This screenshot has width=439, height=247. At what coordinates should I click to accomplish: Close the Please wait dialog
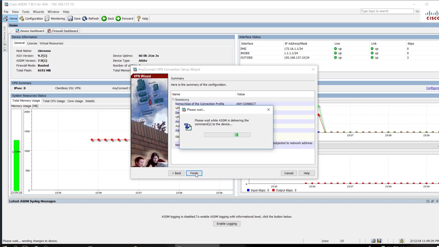pyautogui.click(x=269, y=110)
